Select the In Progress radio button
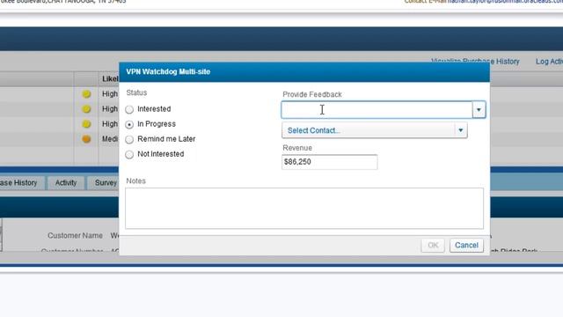The width and height of the screenshot is (563, 317). tap(129, 124)
